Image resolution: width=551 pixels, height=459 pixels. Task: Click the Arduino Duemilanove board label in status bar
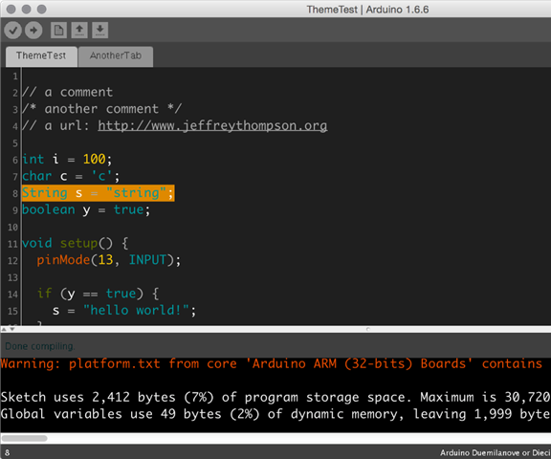pyautogui.click(x=496, y=452)
